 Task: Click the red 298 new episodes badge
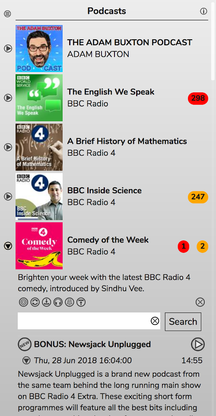click(198, 98)
